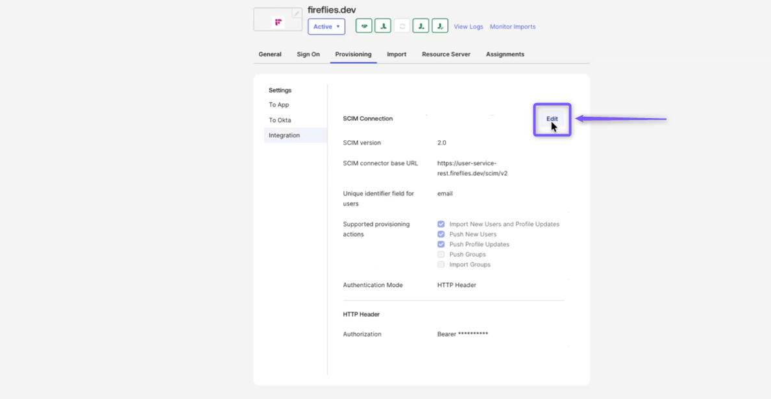Toggle the Push Groups checkbox
This screenshot has width=771, height=399.
point(441,254)
